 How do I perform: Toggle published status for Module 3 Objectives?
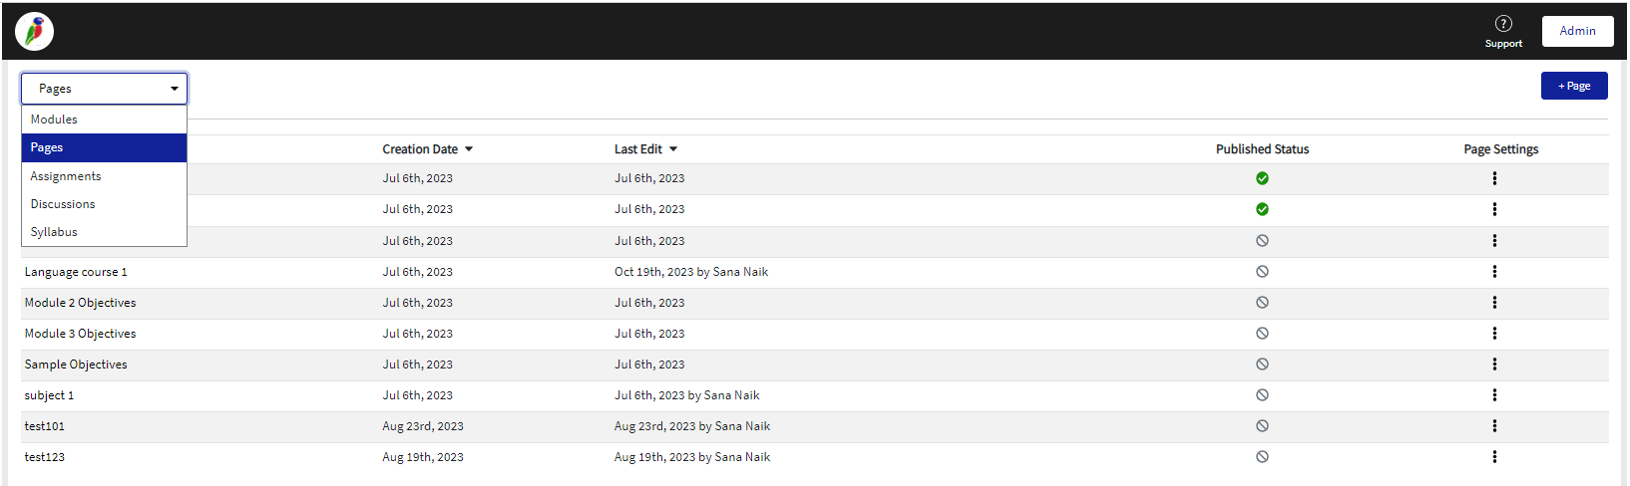1262,333
